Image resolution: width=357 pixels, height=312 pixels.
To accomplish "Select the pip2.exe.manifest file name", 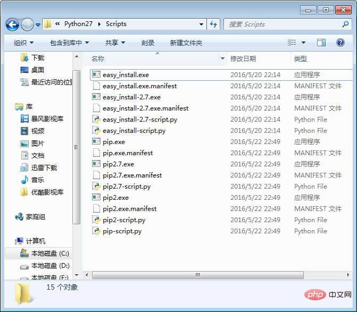I will (129, 208).
